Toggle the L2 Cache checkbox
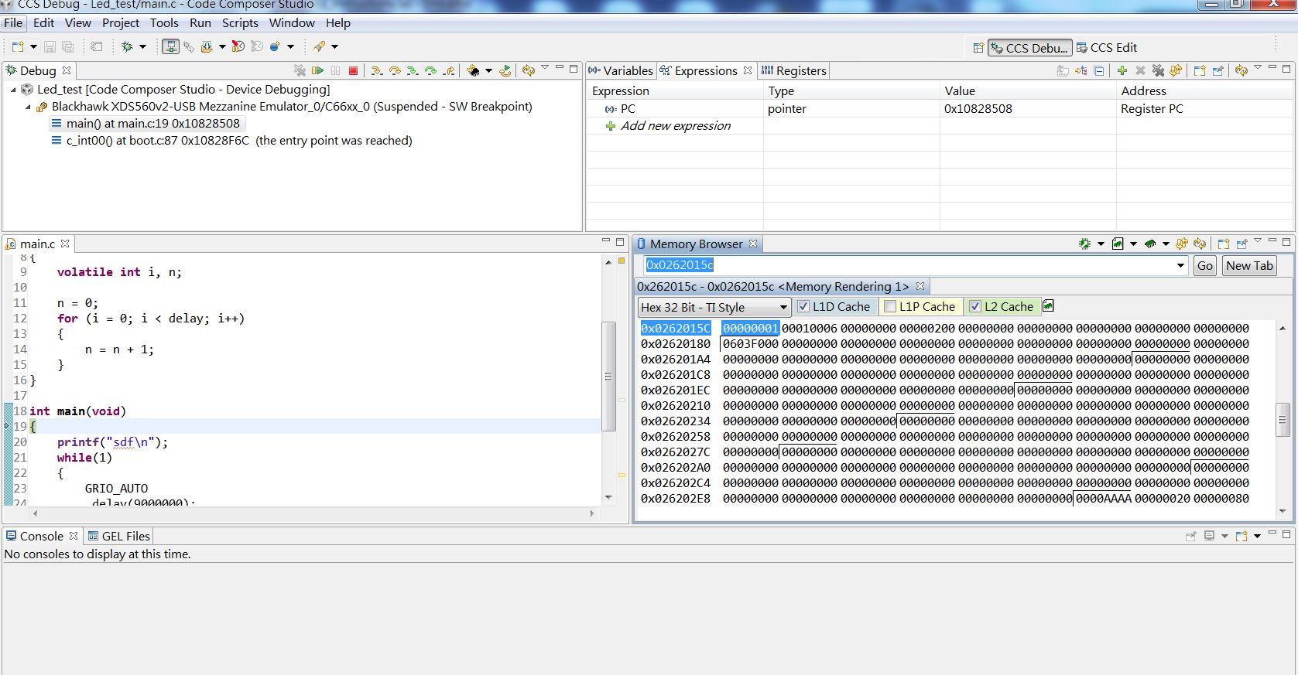The height and width of the screenshot is (675, 1298). pyautogui.click(x=975, y=306)
